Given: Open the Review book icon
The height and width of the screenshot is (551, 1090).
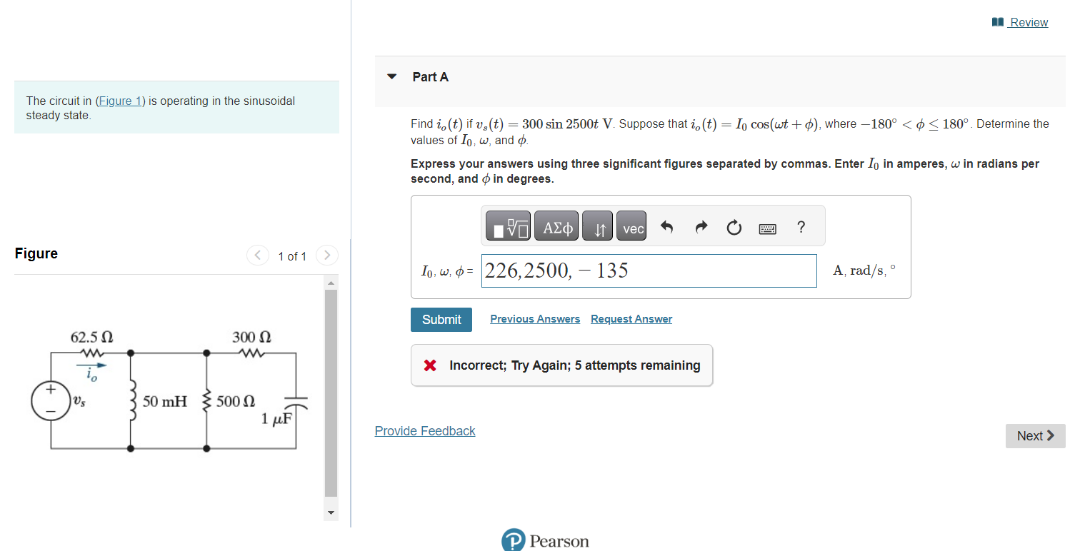Looking at the screenshot, I should click(998, 22).
